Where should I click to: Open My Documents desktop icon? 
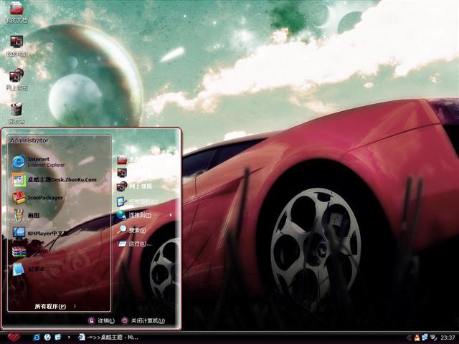click(x=16, y=12)
